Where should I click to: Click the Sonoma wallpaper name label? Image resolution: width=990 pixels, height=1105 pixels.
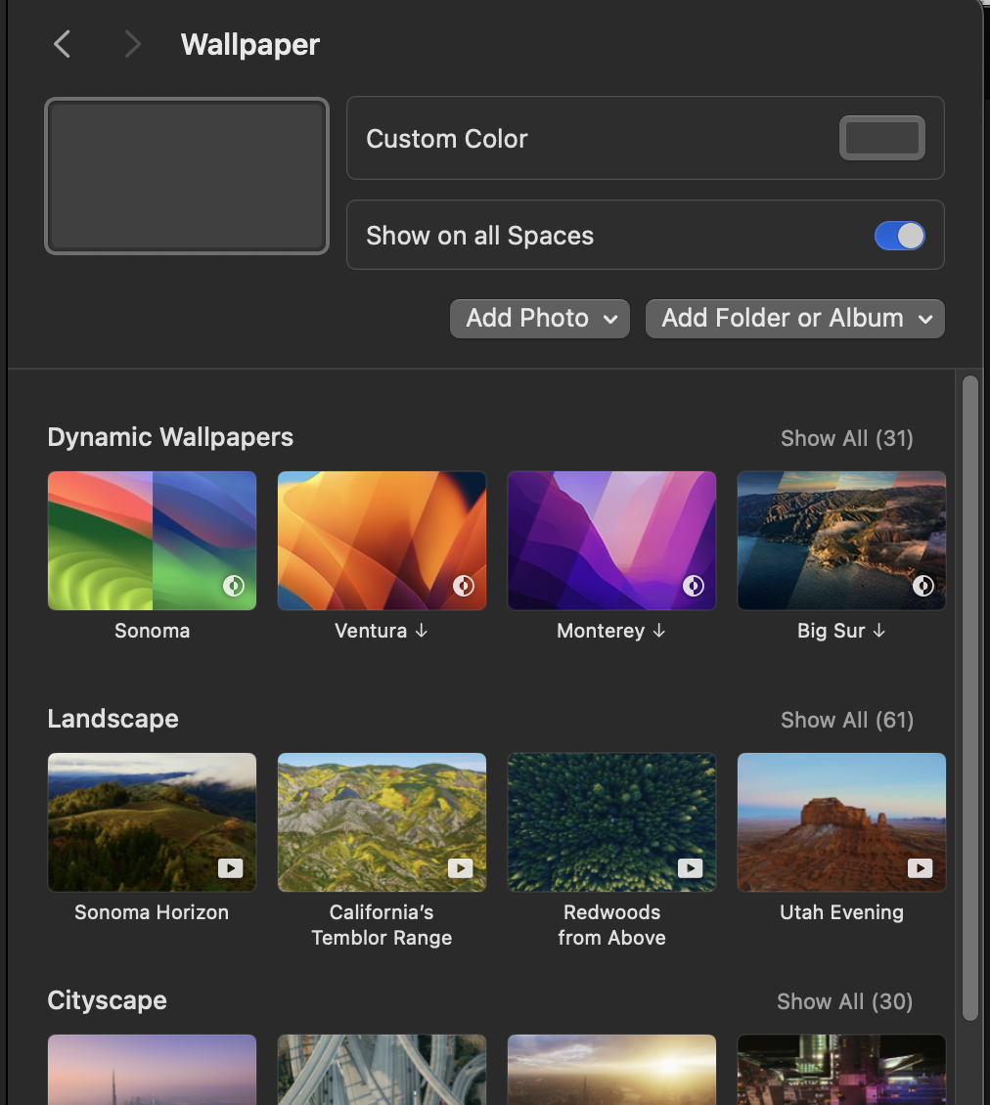tap(153, 631)
